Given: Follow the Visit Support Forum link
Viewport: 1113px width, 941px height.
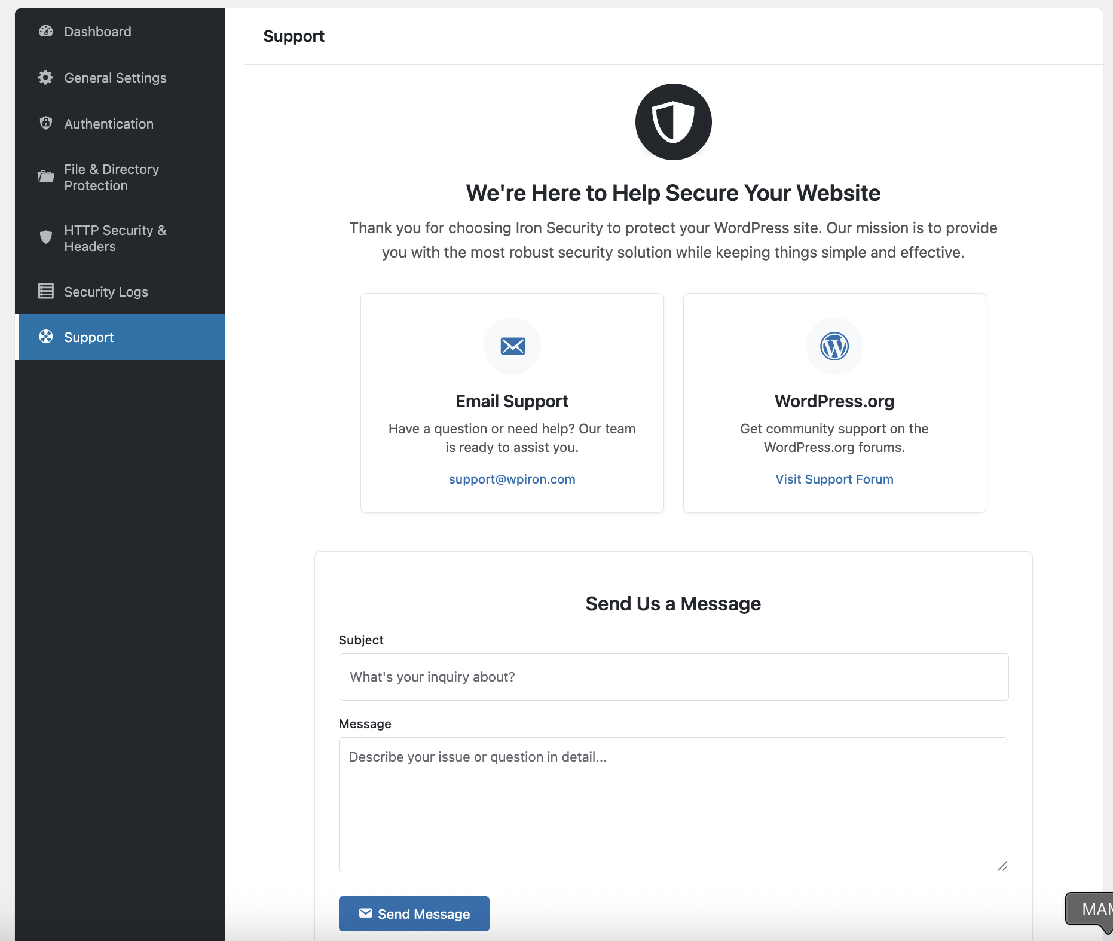Looking at the screenshot, I should [834, 479].
